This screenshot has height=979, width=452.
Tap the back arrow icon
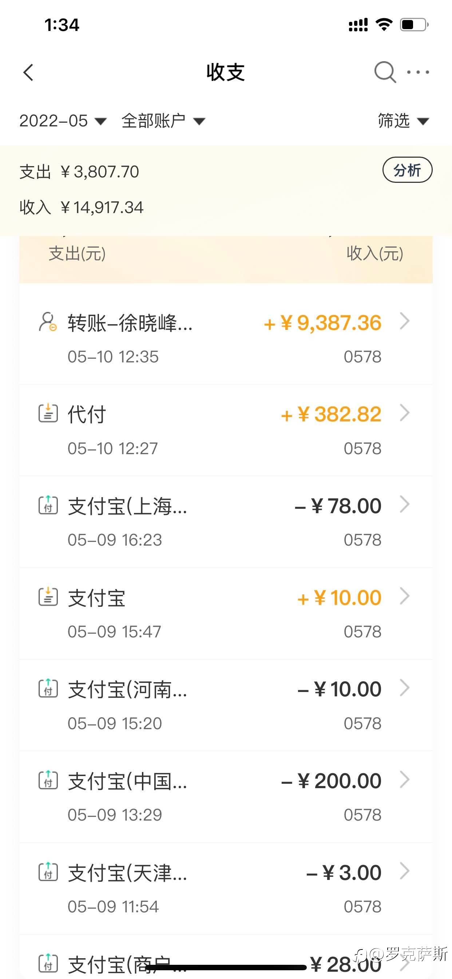point(29,72)
